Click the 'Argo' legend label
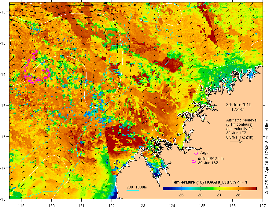This screenshot has height=208, width=269. pyautogui.click(x=204, y=153)
